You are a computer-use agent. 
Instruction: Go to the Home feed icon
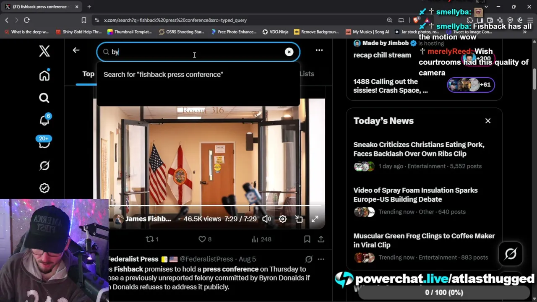click(44, 75)
